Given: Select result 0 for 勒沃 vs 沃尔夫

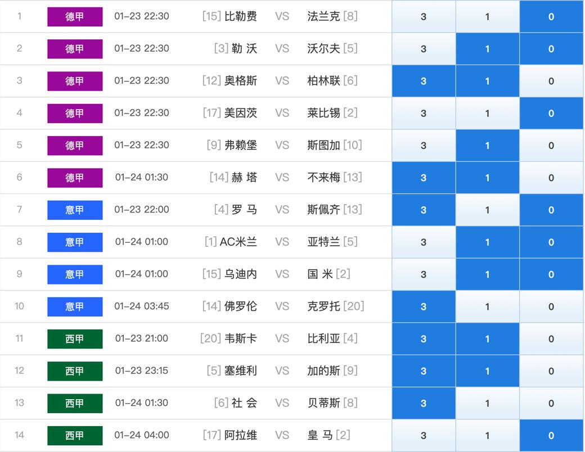Looking at the screenshot, I should point(551,48).
